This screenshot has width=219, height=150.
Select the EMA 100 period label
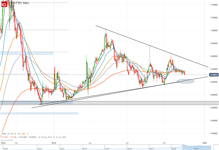(x=19, y=134)
